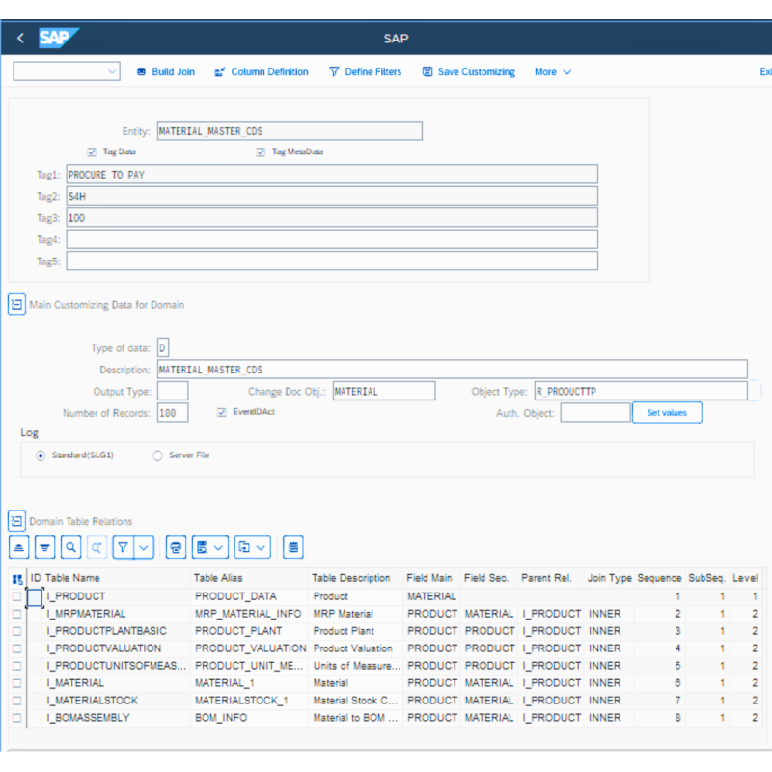Select the Sort Ascending icon above the table
The width and height of the screenshot is (772, 772).
(18, 546)
